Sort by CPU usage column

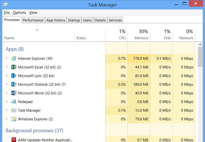point(117,35)
